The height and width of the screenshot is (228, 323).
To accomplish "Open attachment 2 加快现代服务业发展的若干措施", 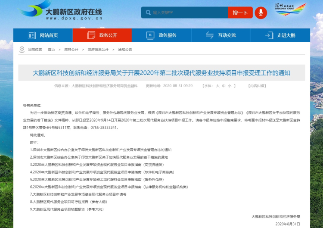I will pyautogui.click(x=99, y=157).
